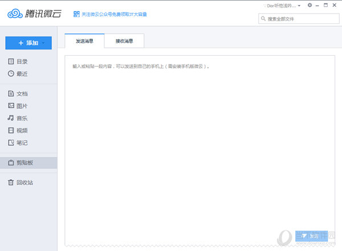Switch to the 接收消息 tab

pyautogui.click(x=124, y=41)
